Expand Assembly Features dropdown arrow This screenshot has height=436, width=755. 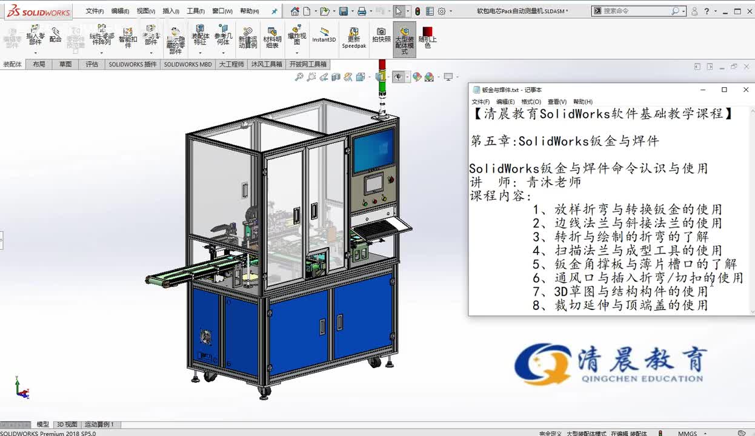tap(200, 53)
